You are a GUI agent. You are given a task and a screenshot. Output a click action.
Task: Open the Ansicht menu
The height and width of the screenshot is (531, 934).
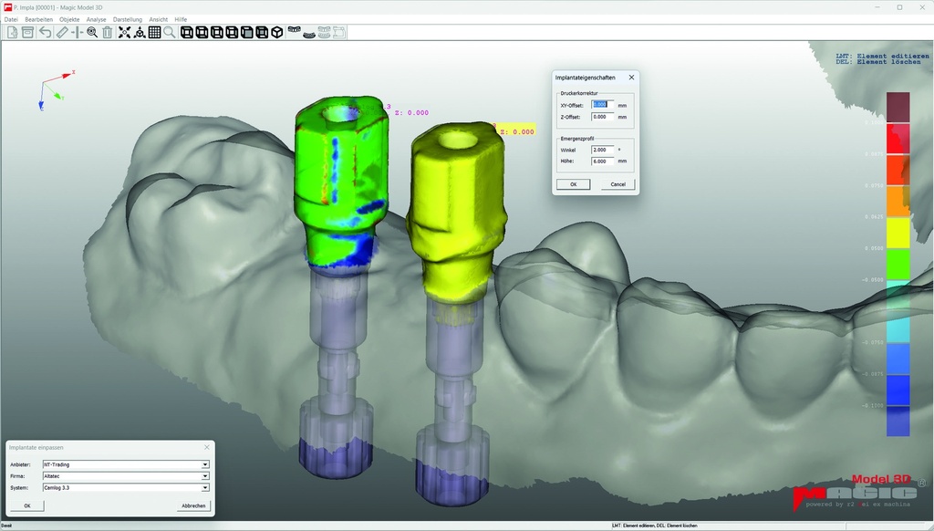(x=159, y=20)
